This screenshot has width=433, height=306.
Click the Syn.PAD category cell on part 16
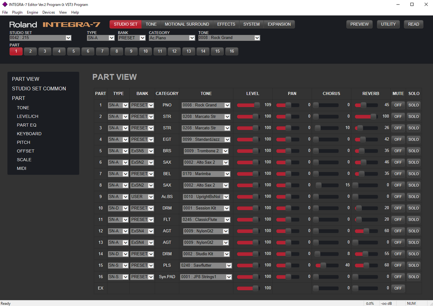click(167, 277)
